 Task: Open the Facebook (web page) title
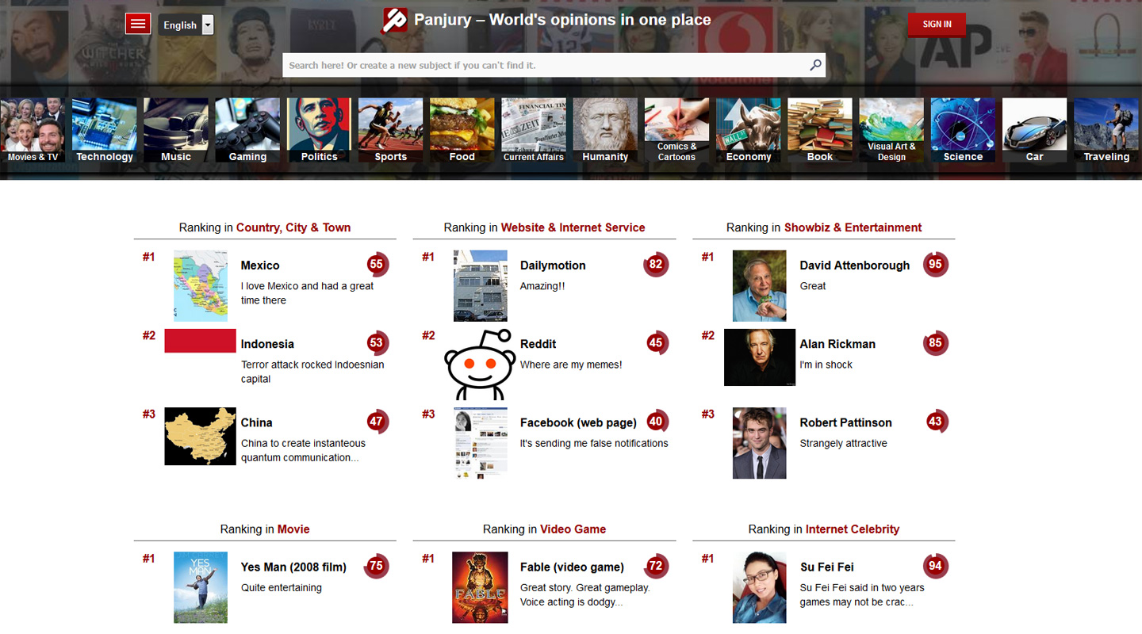pos(578,422)
